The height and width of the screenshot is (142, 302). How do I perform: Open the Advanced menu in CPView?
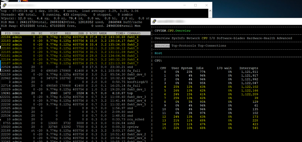click(x=284, y=38)
